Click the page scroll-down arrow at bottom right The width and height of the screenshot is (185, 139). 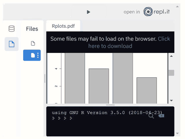[x=177, y=133]
